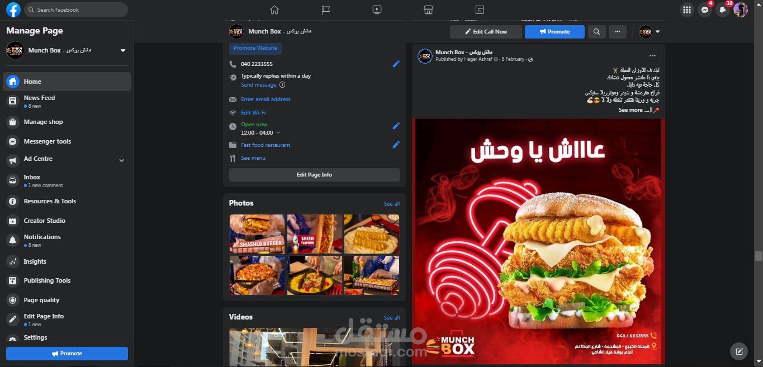Open Edit Page Info in sidebar
The image size is (763, 367).
[x=67, y=320]
